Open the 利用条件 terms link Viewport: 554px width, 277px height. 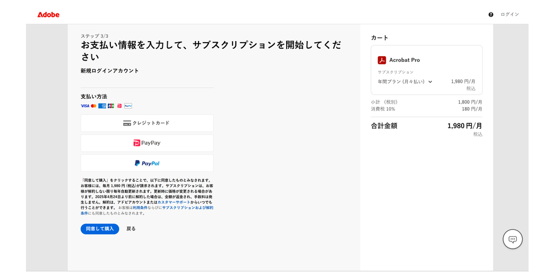click(x=140, y=208)
